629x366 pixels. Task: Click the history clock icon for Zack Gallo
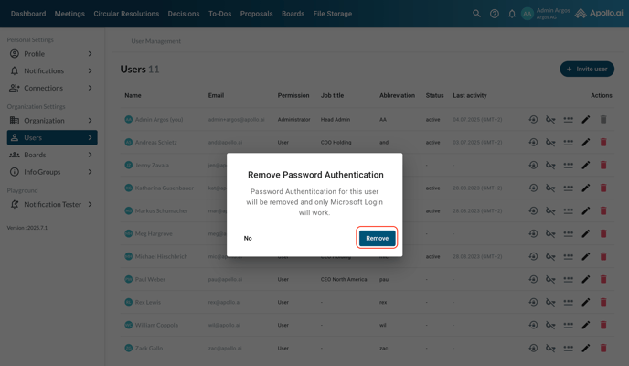[533, 349]
